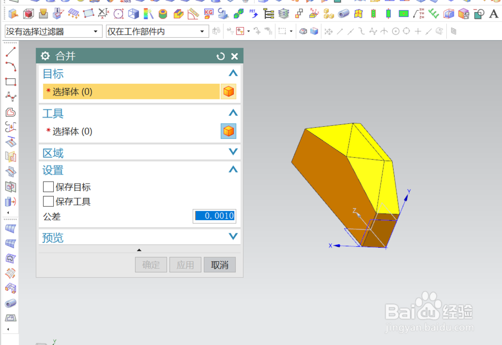Select the Studio Spline tool
This screenshot has width=502, height=345.
tap(11, 97)
